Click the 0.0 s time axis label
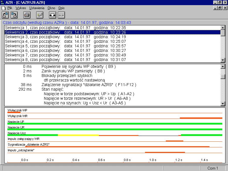Screen dimensions: 228x171 click(25, 160)
